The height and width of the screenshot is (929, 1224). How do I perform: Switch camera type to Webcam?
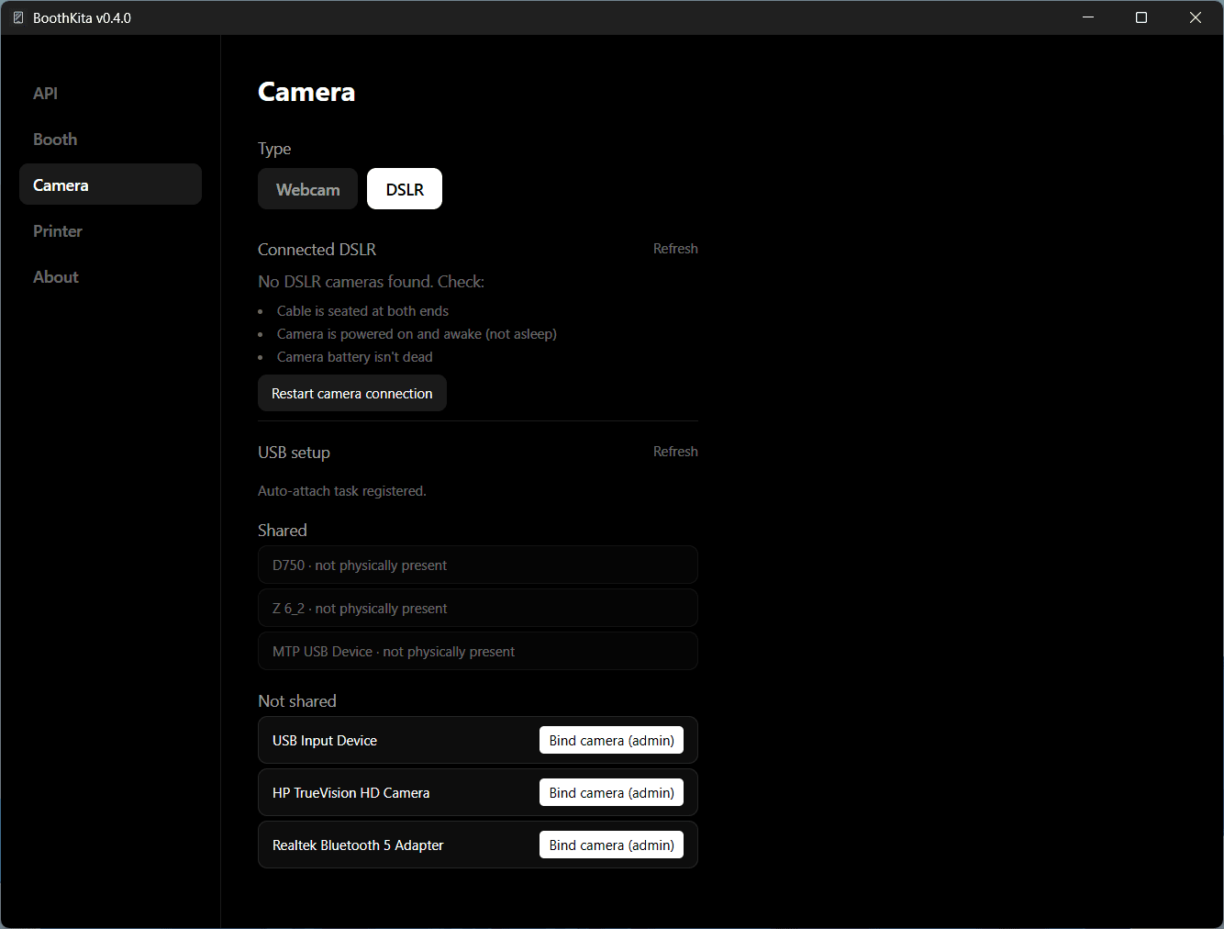coord(307,189)
